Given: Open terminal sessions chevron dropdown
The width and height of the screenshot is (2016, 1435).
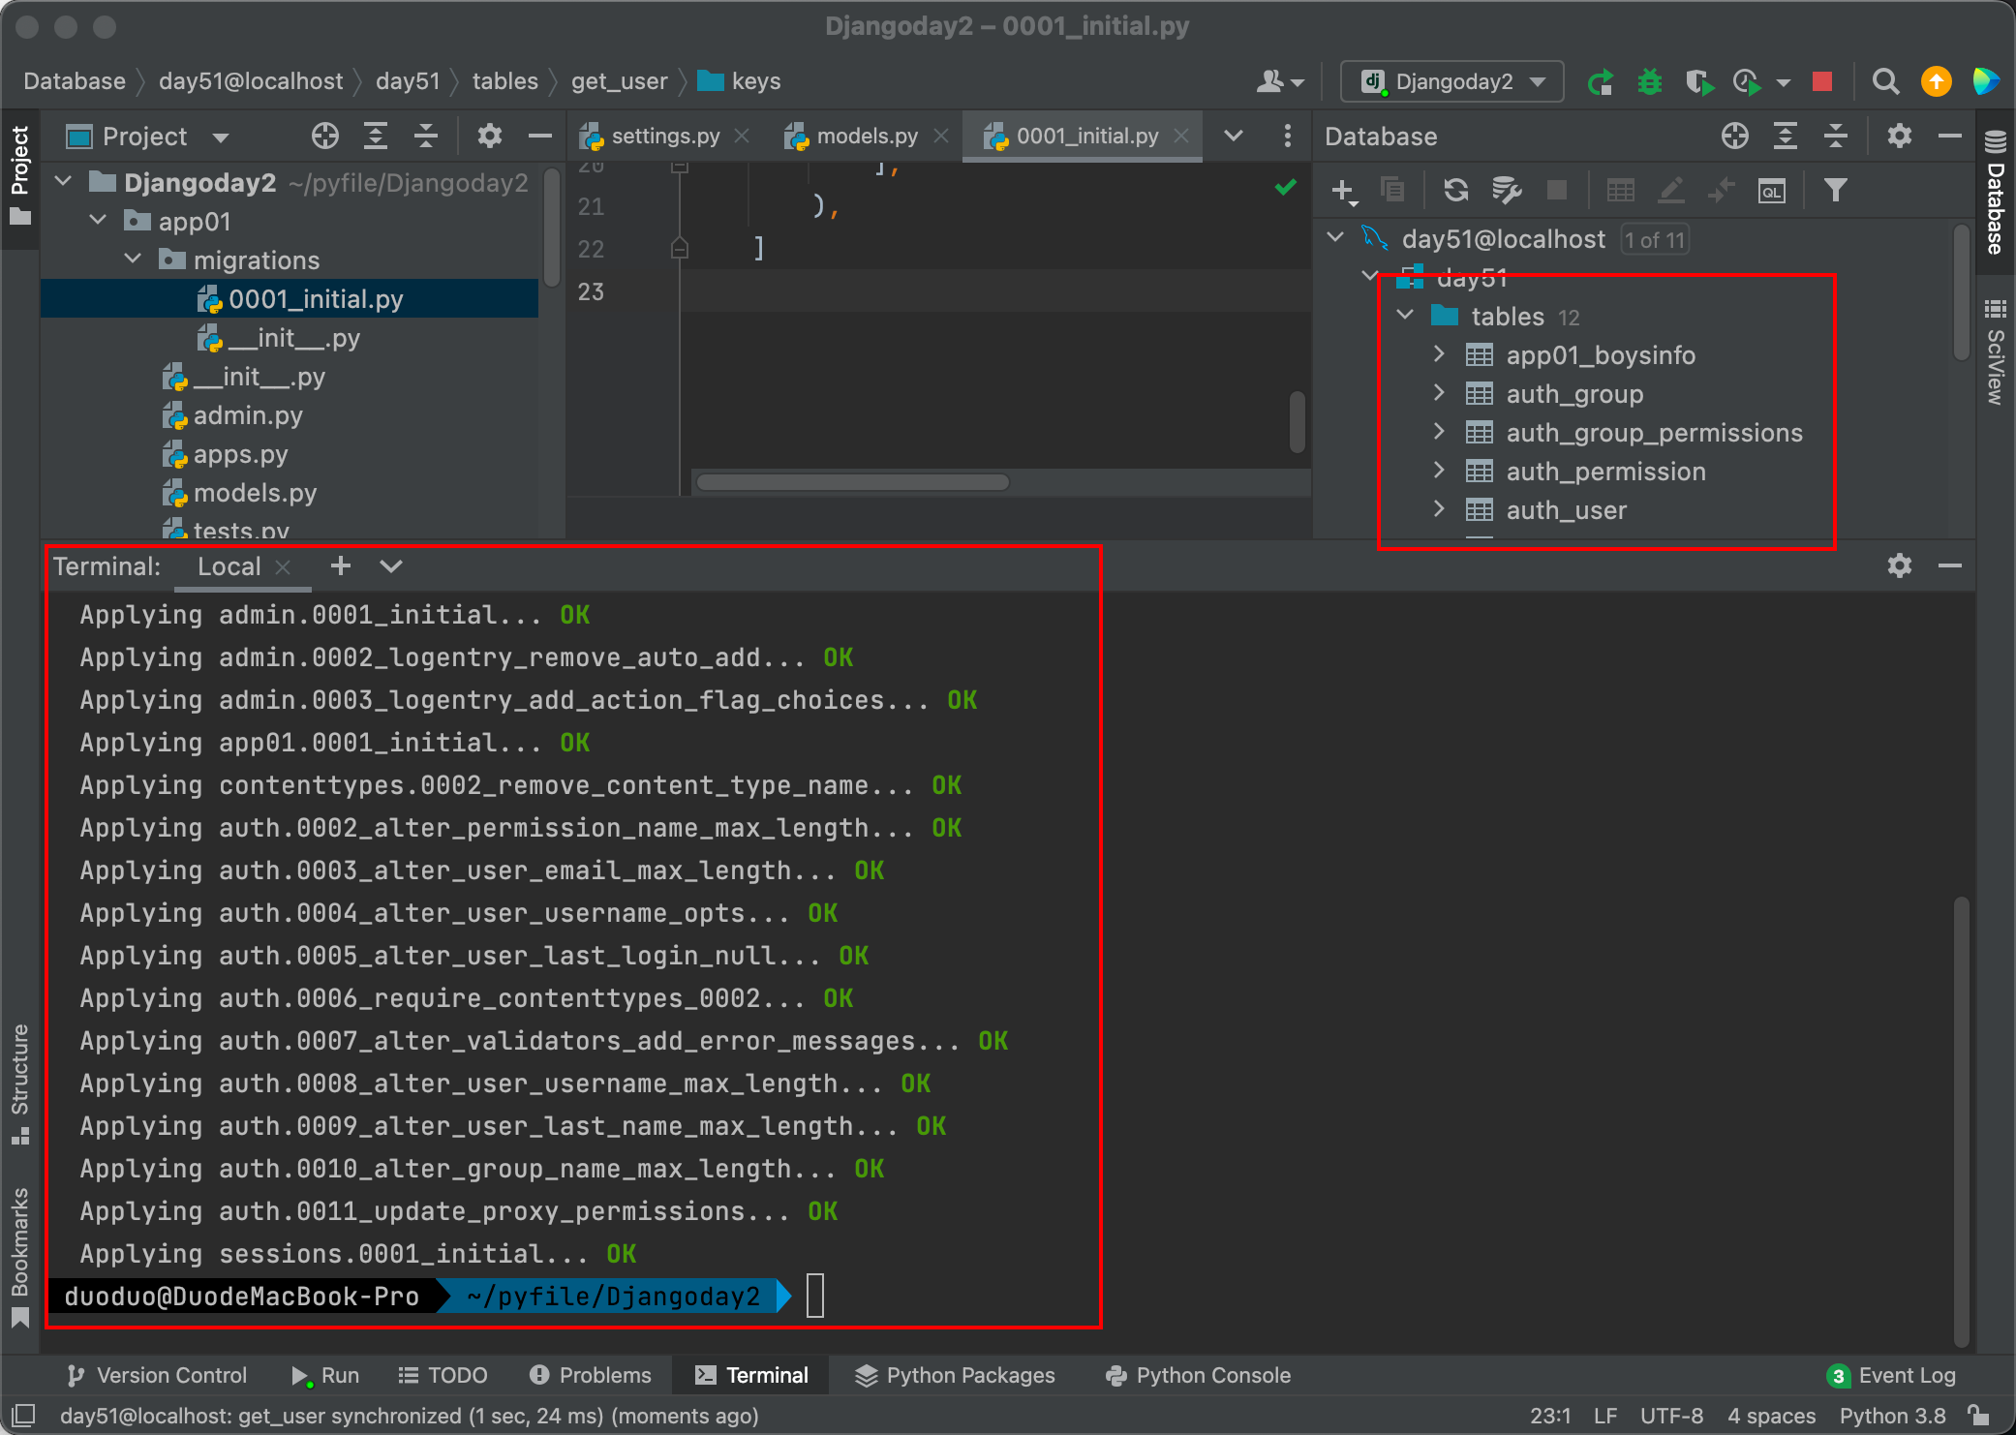Looking at the screenshot, I should (x=390, y=566).
